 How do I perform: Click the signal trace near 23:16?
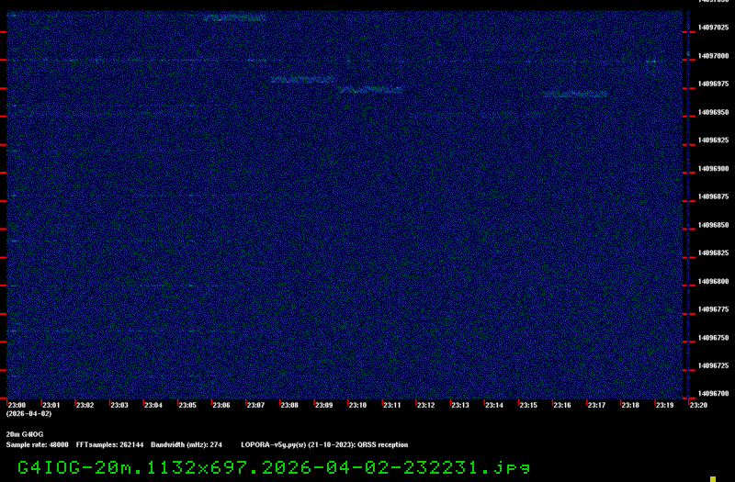click(574, 94)
